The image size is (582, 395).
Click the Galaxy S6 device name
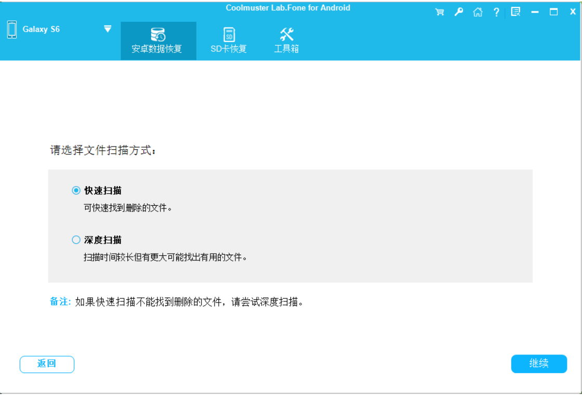(x=41, y=30)
